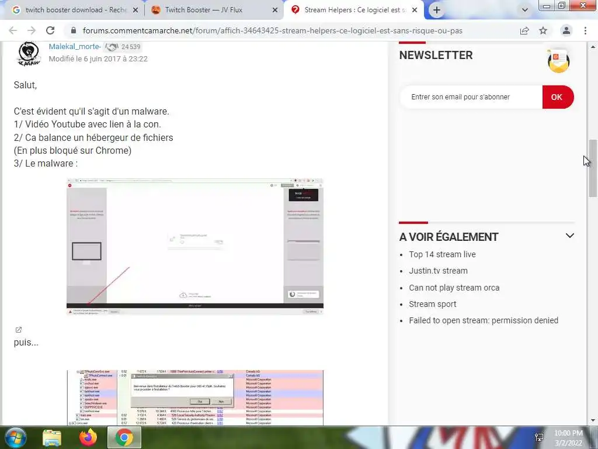The image size is (598, 449).
Task: Open Chrome's three-dot menu
Action: tap(585, 30)
